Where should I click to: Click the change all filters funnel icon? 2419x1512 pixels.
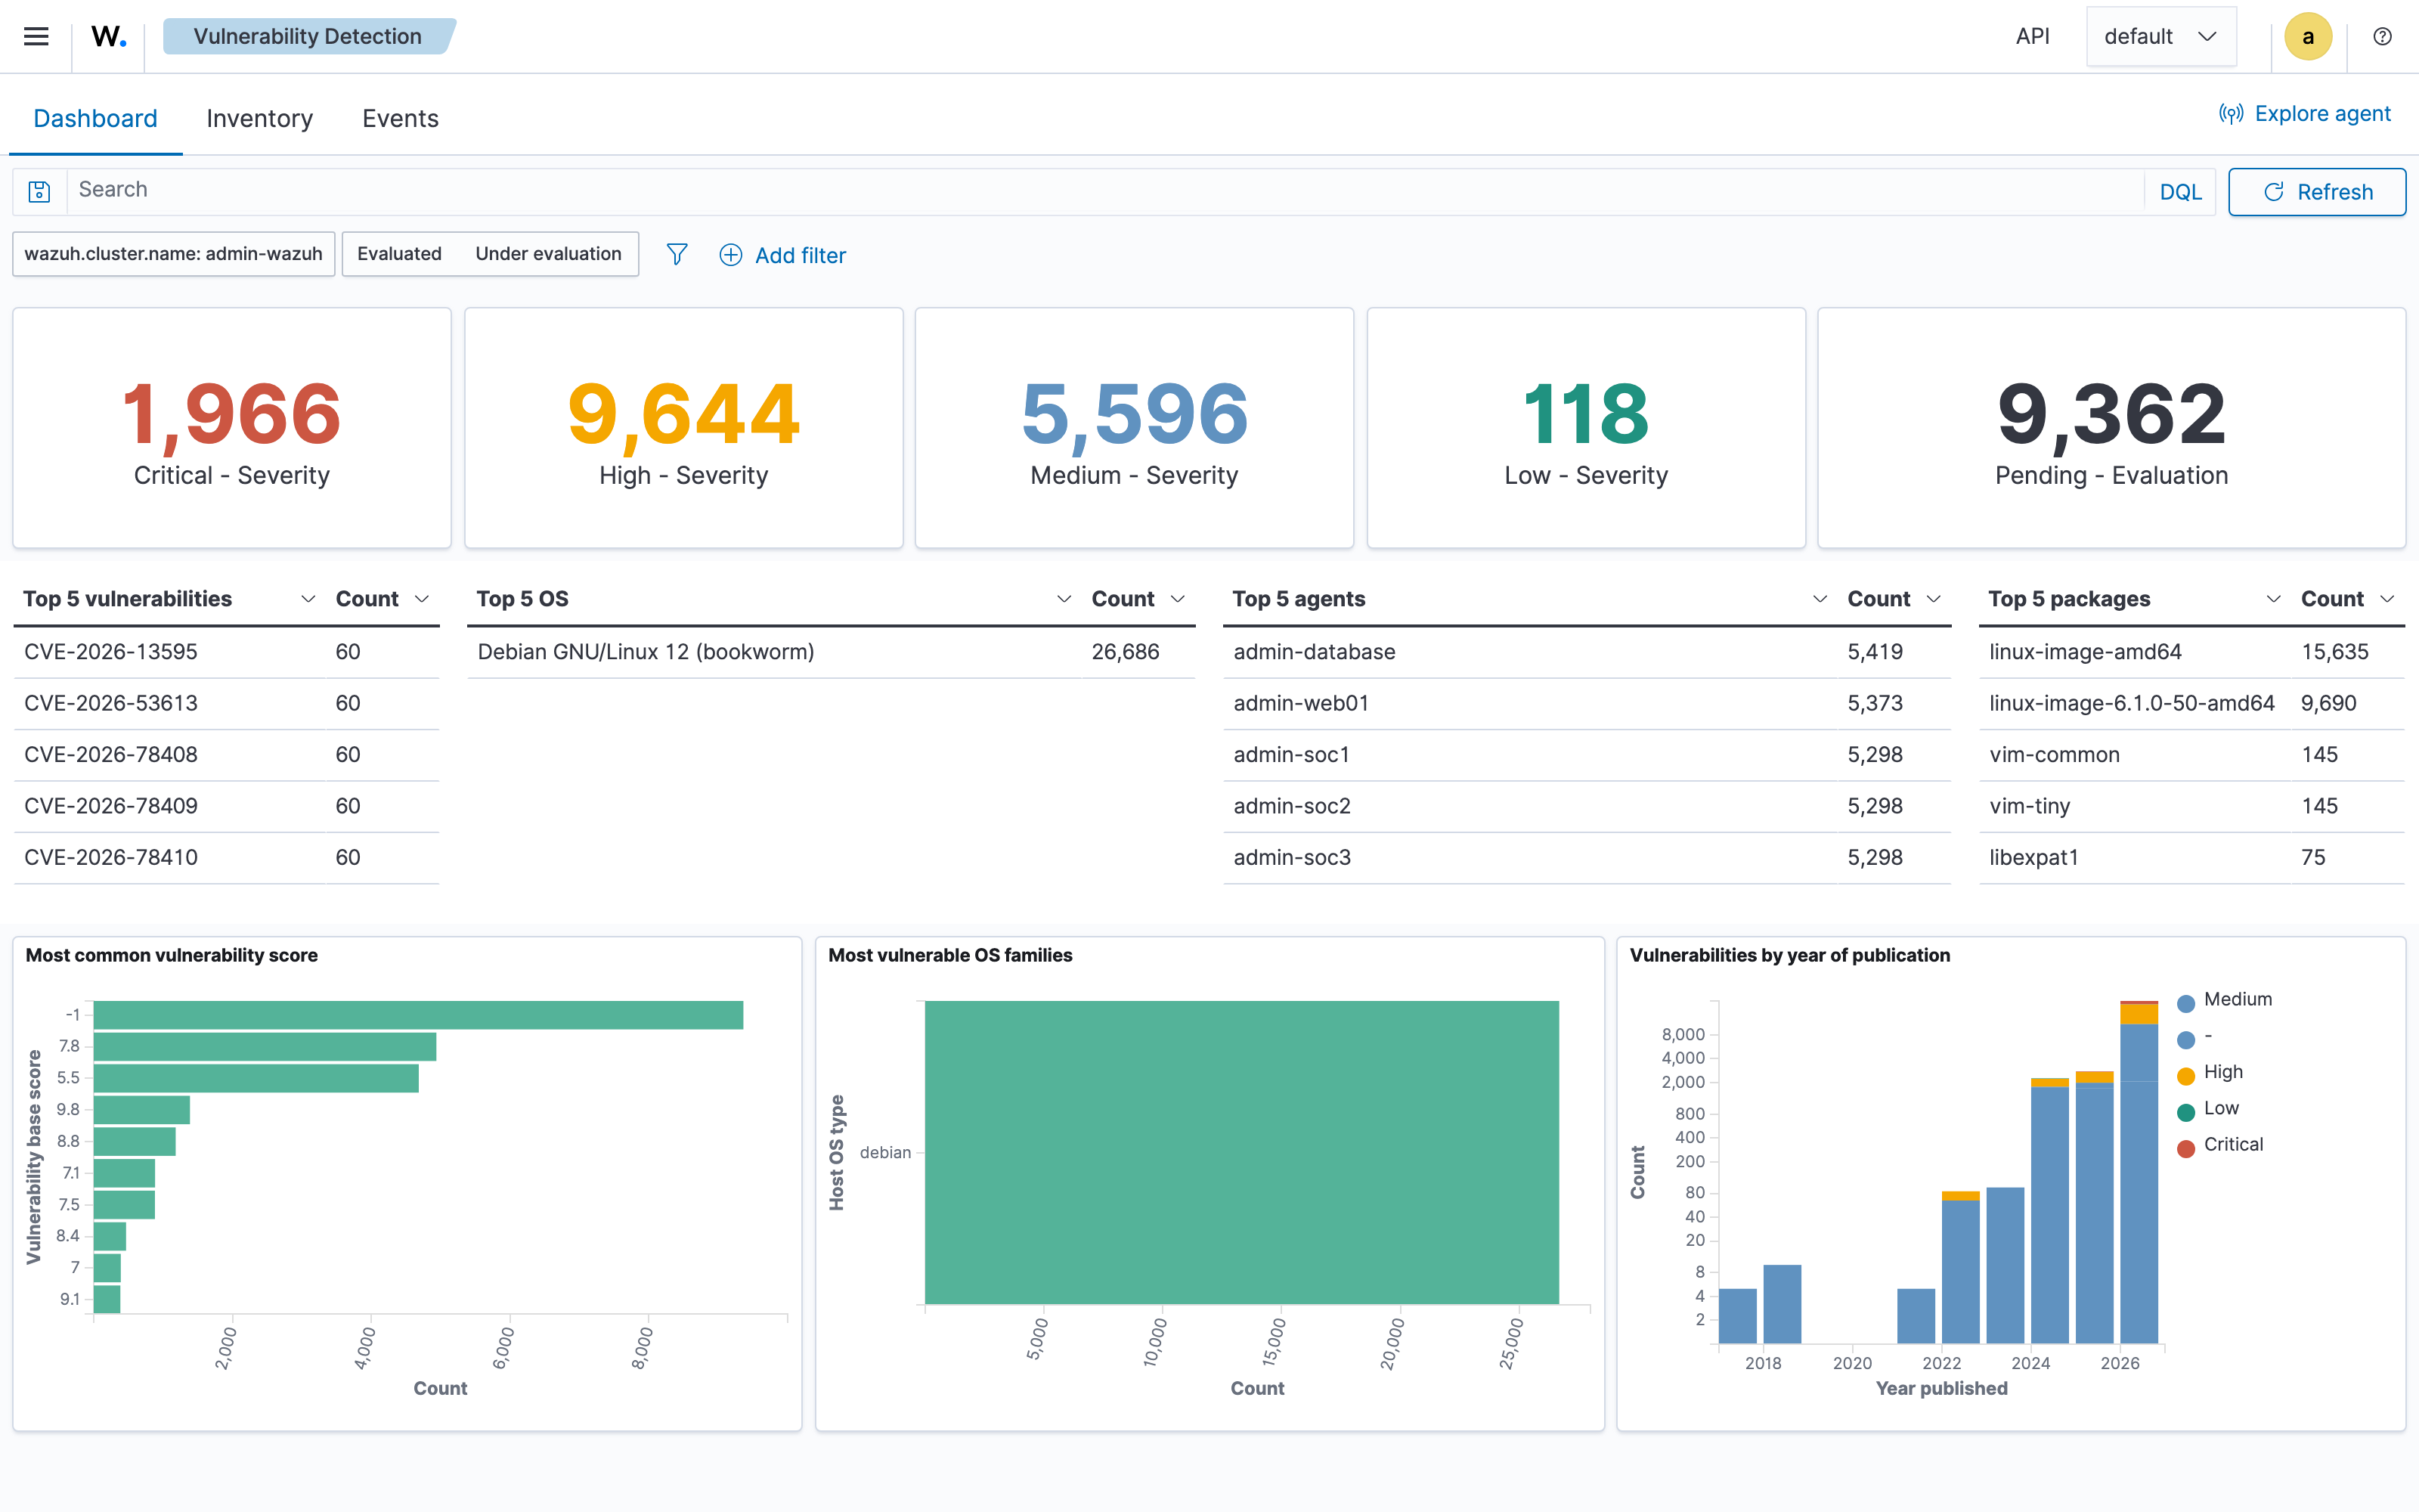click(x=677, y=254)
